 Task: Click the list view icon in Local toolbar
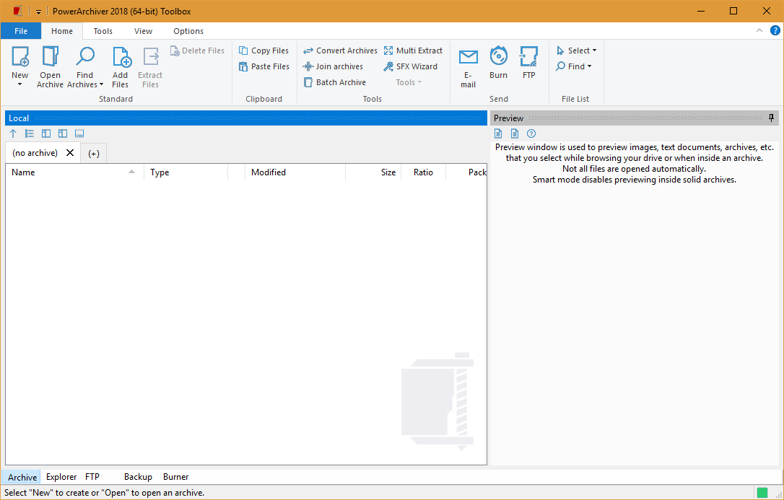30,133
